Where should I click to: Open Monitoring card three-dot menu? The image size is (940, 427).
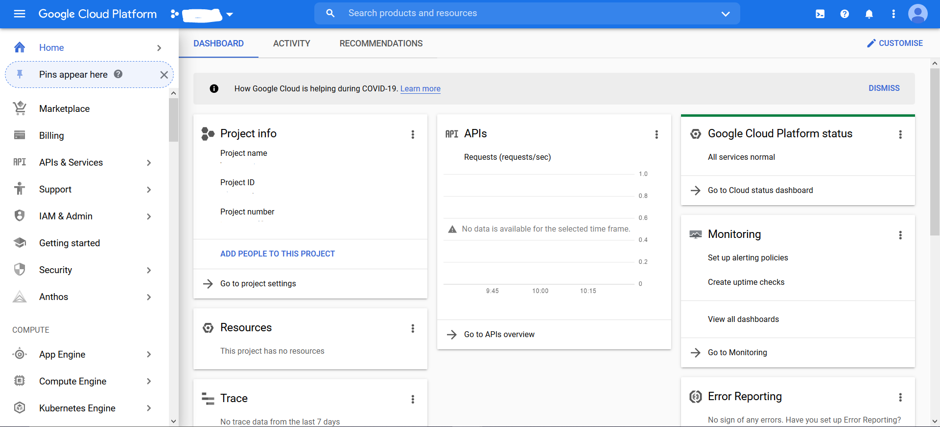900,235
